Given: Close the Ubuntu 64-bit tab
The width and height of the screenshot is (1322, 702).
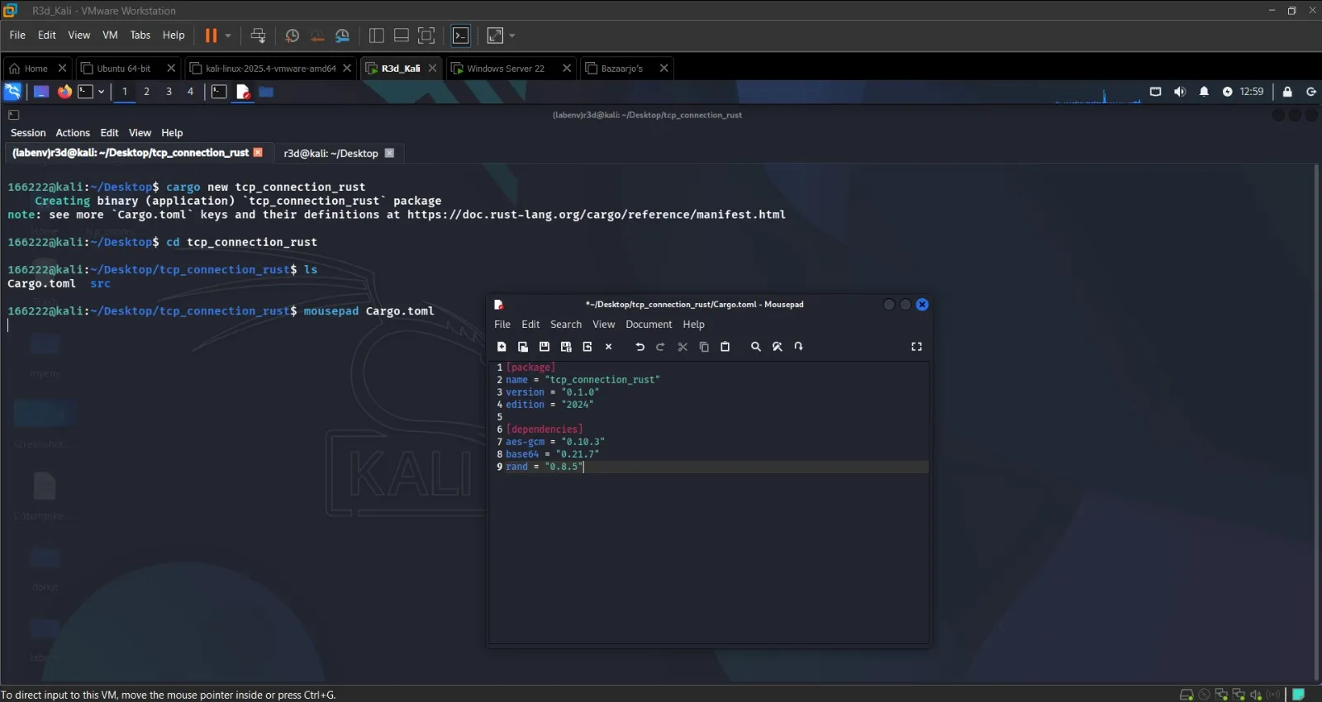Looking at the screenshot, I should (x=171, y=69).
